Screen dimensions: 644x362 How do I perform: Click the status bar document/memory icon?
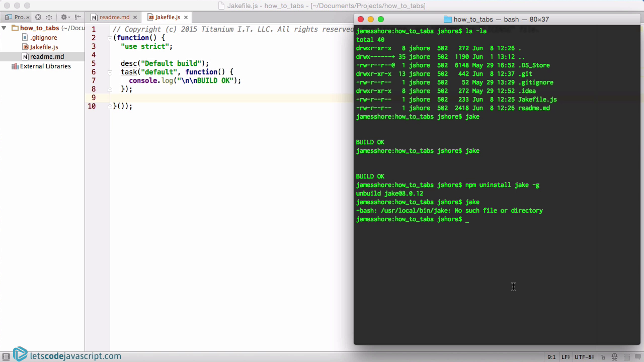point(627,357)
